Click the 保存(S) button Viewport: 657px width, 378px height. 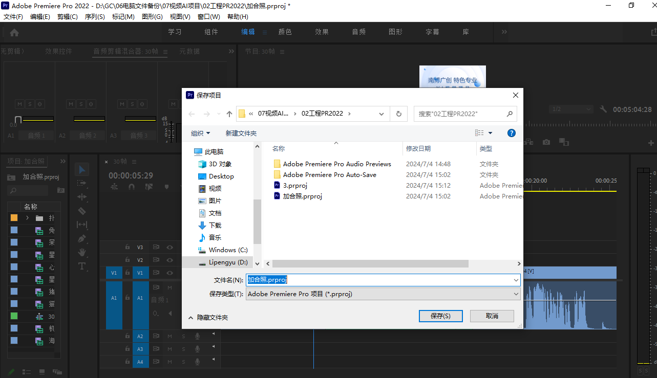(440, 316)
